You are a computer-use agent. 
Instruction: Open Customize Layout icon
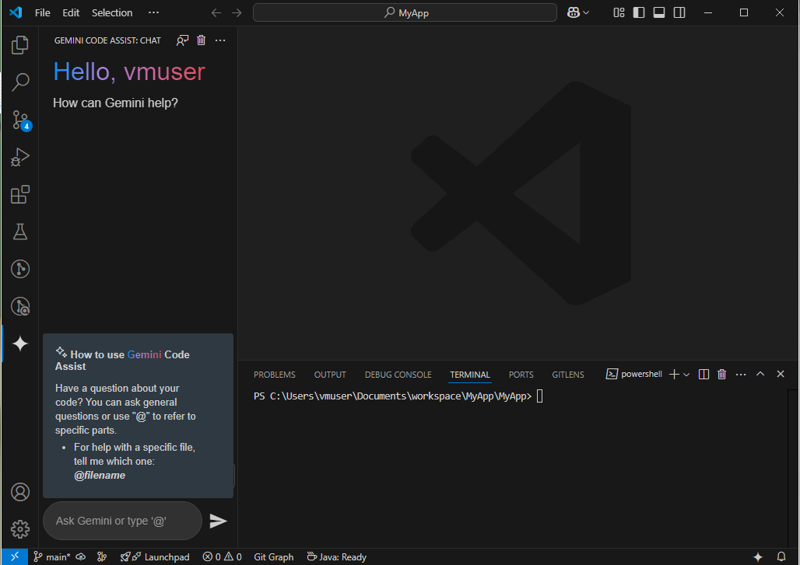click(x=619, y=12)
